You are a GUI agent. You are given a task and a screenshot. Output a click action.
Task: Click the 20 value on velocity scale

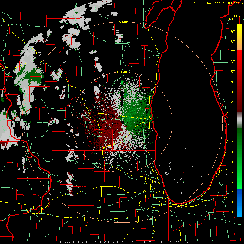pos(233,102)
